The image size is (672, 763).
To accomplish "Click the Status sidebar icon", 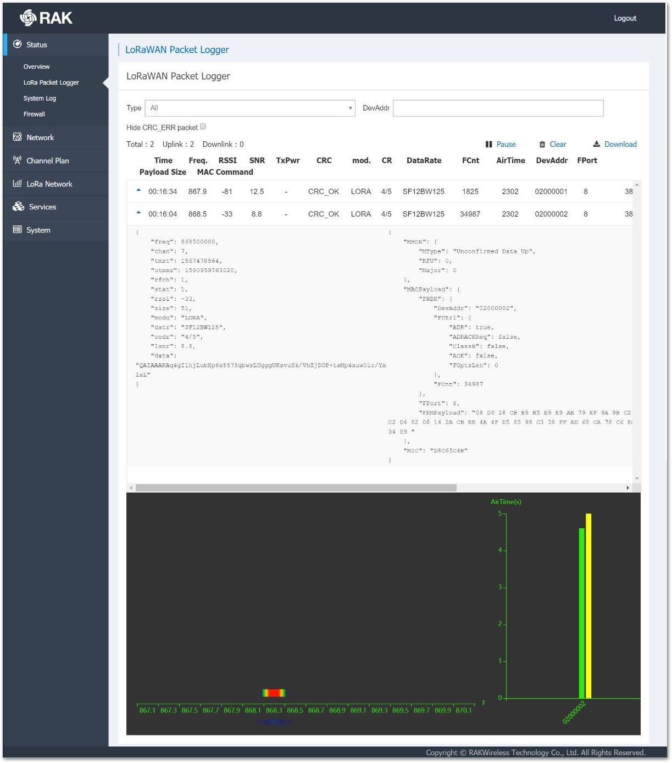I will tap(17, 44).
